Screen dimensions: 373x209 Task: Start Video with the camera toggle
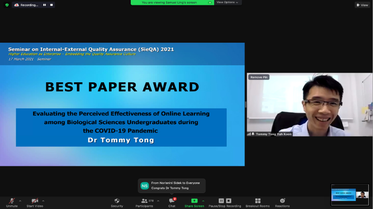35,203
